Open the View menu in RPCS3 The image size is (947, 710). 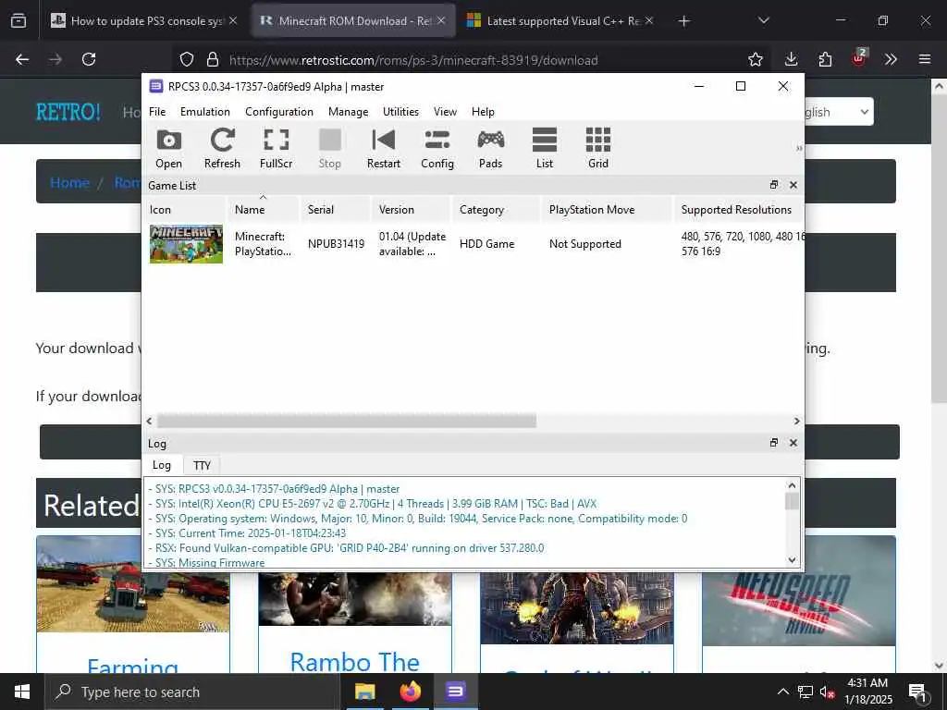click(x=445, y=112)
